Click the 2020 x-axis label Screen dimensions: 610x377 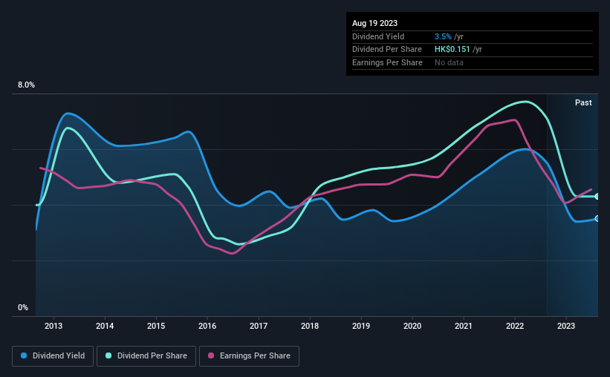tap(412, 326)
